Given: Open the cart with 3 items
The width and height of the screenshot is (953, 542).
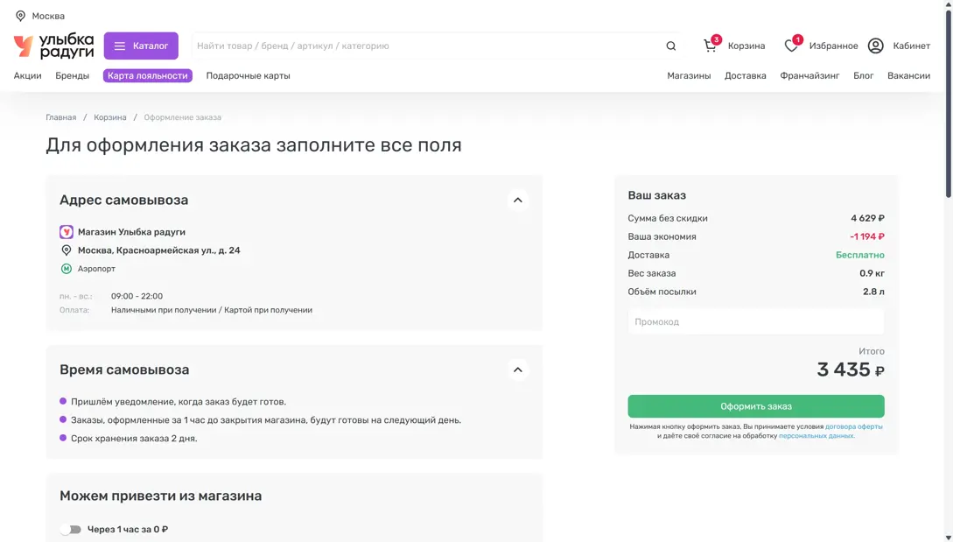Looking at the screenshot, I should tap(710, 45).
